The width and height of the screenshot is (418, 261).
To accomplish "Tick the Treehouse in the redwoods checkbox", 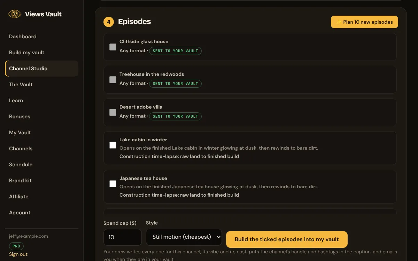I will coord(113,80).
